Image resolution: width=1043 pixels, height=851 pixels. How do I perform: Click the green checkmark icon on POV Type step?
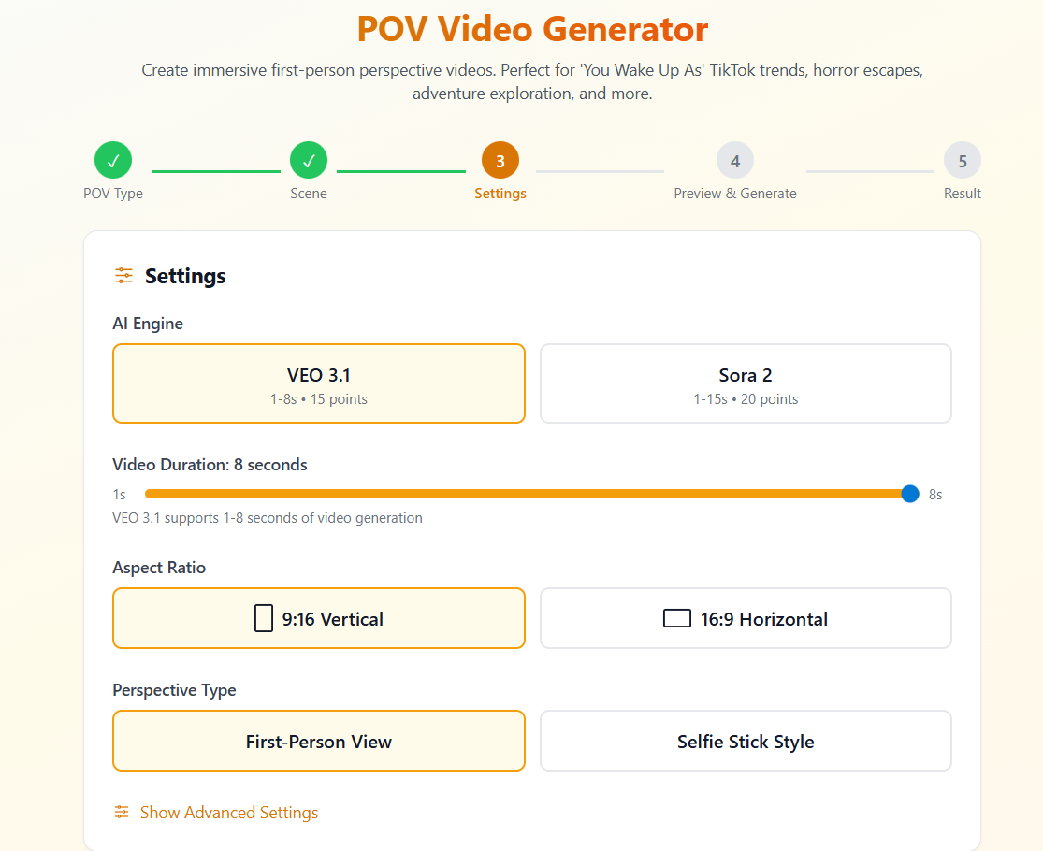113,159
